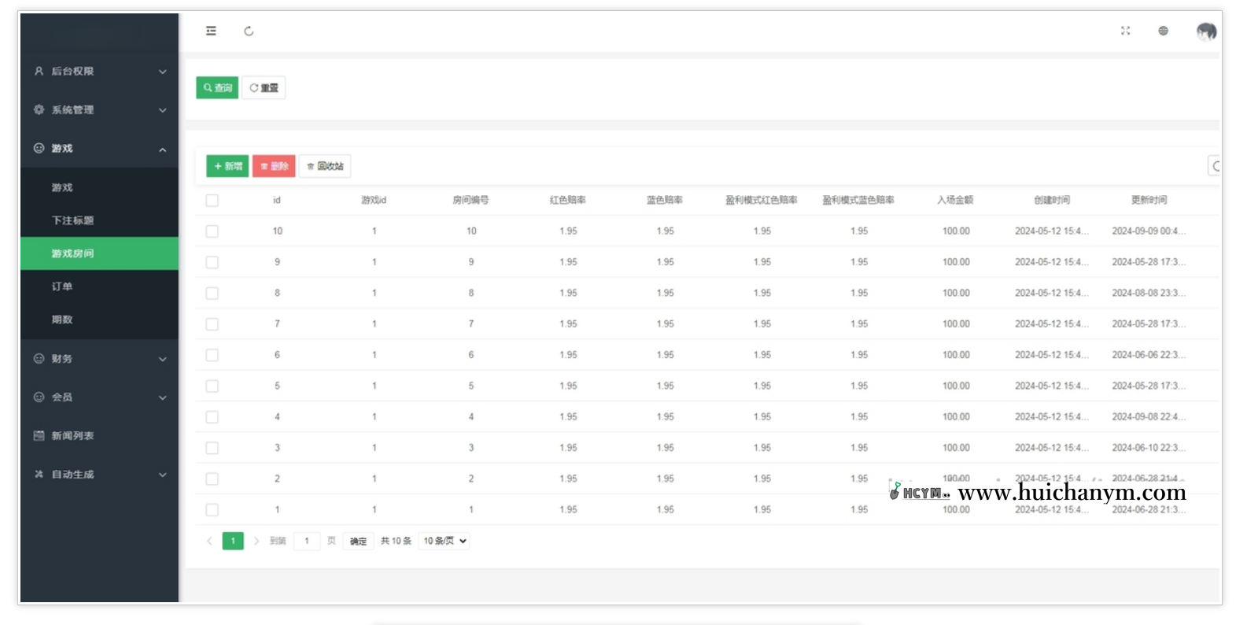Click the refresh icon in top bar
Viewport: 1236px width, 625px height.
[249, 31]
